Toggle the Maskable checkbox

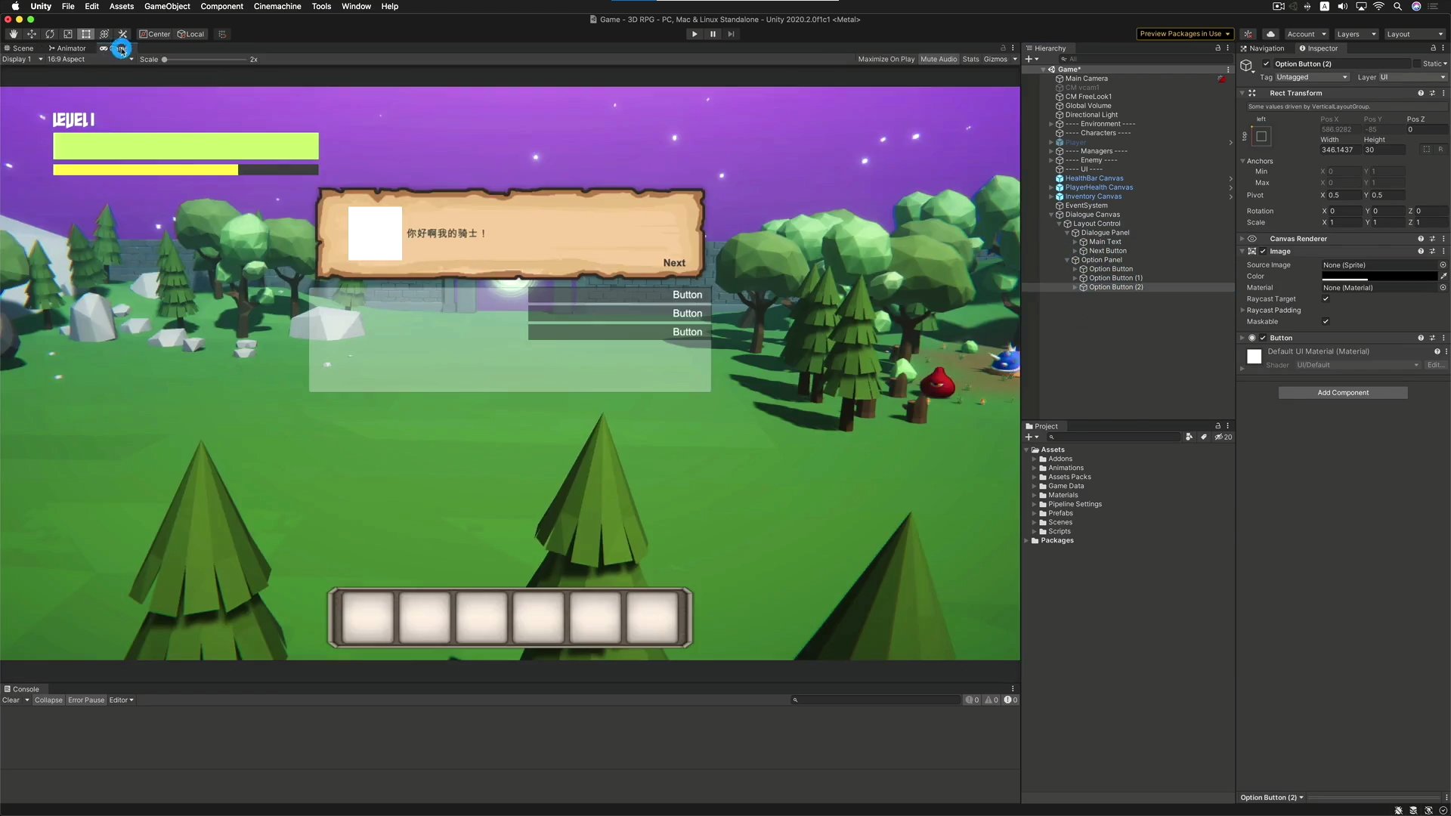[1326, 322]
